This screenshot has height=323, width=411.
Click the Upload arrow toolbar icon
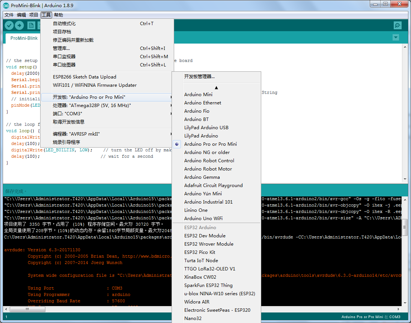(20, 25)
